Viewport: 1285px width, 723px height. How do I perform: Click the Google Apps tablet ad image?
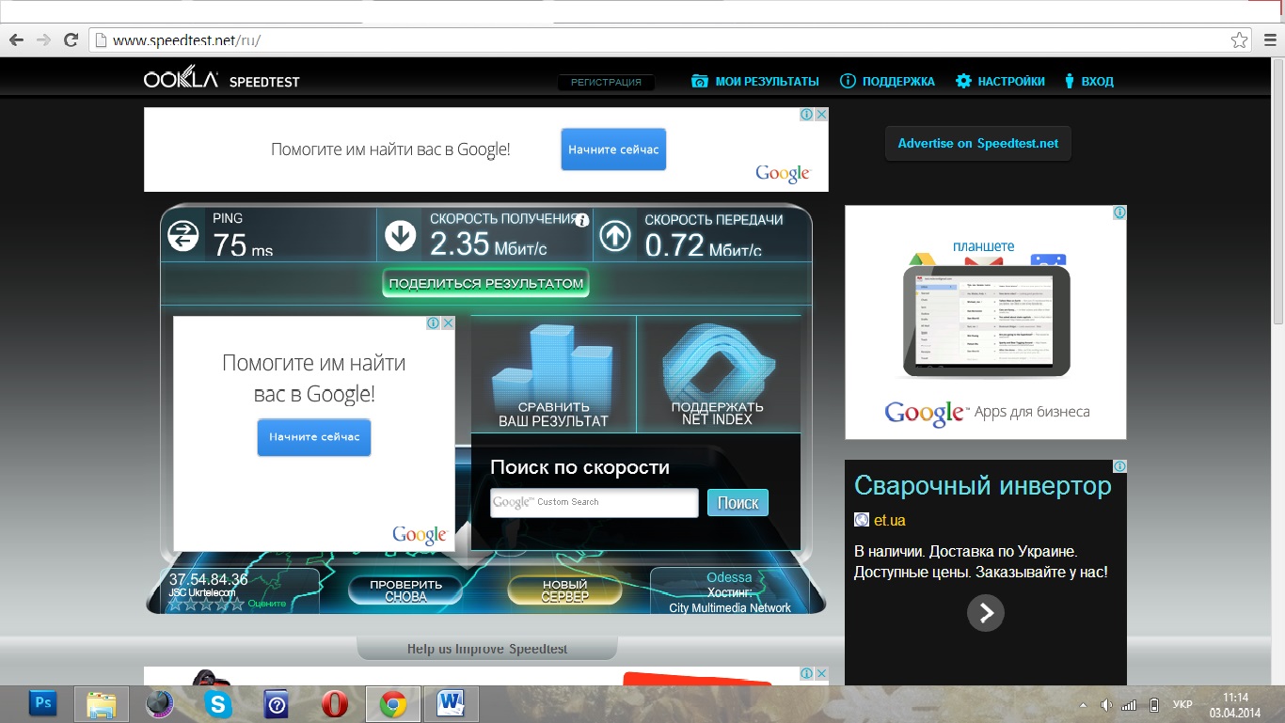986,322
